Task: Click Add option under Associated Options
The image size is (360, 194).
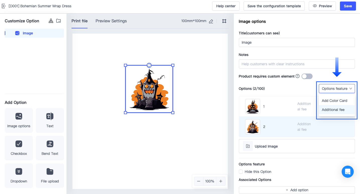Action: click(297, 190)
